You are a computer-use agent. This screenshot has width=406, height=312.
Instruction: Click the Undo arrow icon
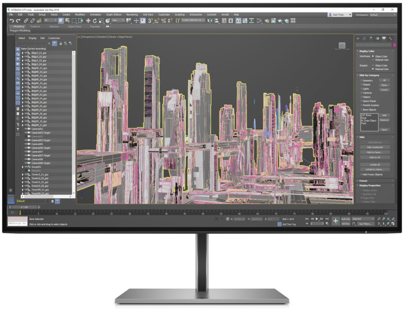(12, 21)
